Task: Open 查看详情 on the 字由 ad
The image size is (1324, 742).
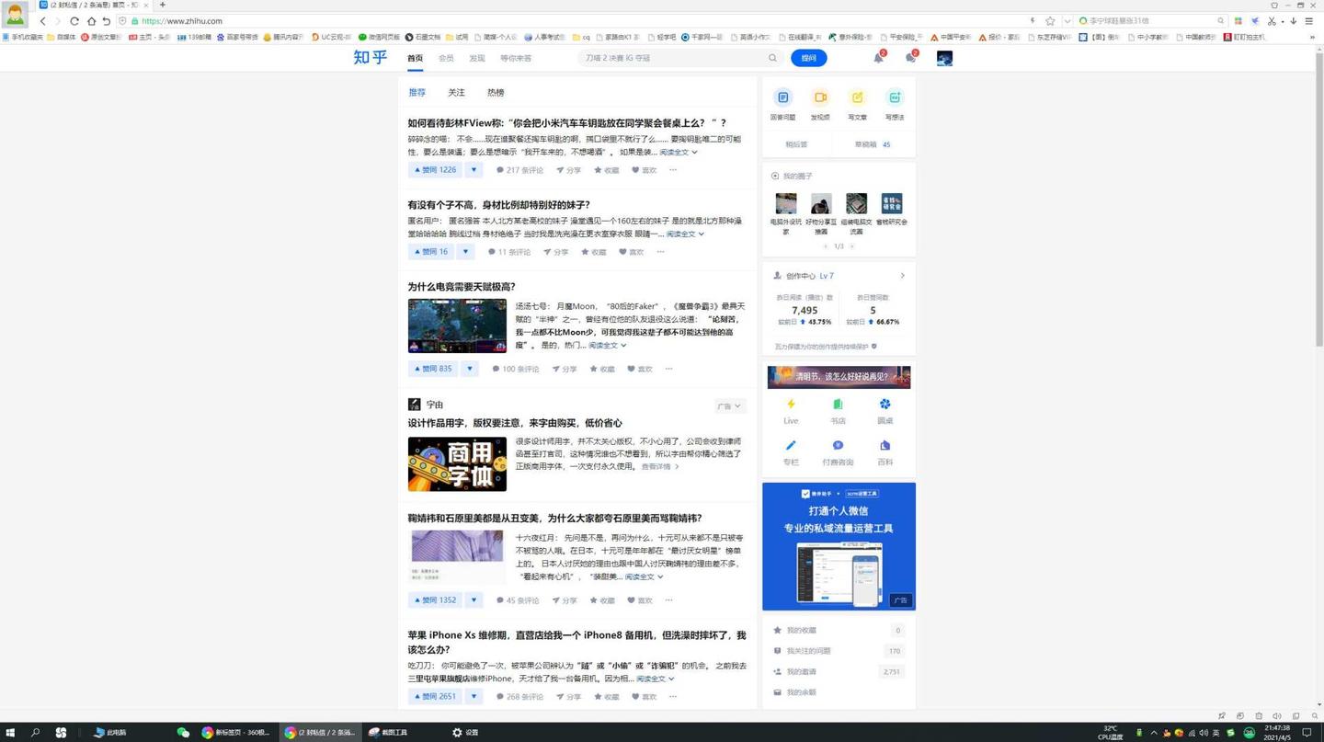Action: [x=660, y=467]
